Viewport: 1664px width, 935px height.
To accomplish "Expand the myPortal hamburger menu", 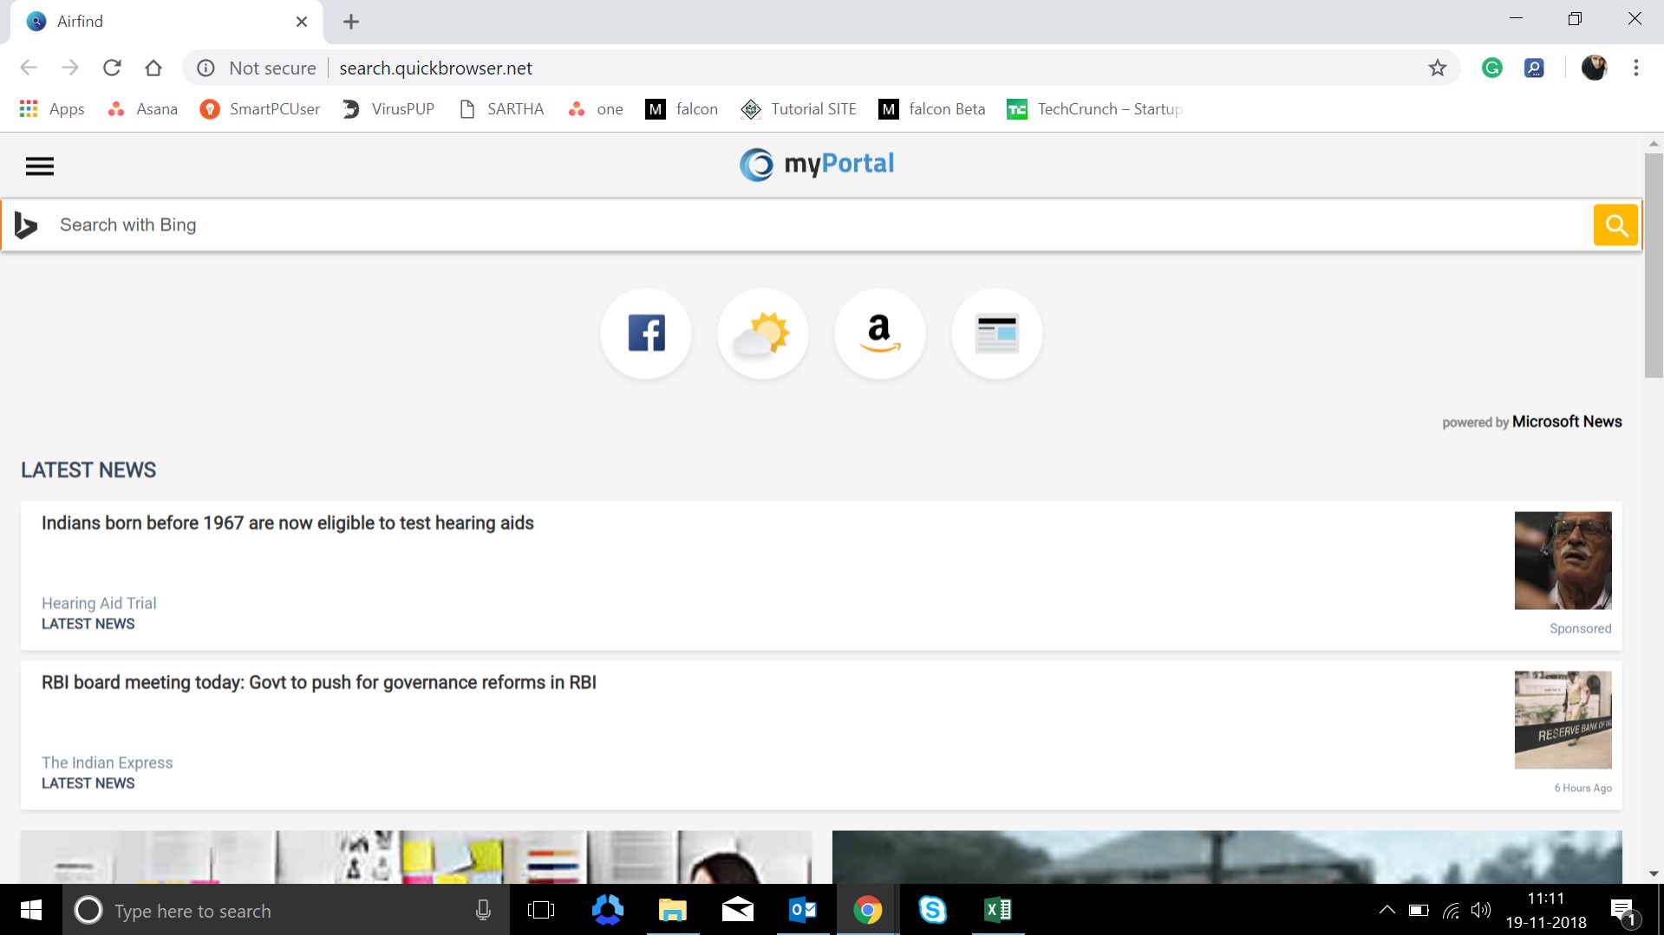I will [x=40, y=166].
